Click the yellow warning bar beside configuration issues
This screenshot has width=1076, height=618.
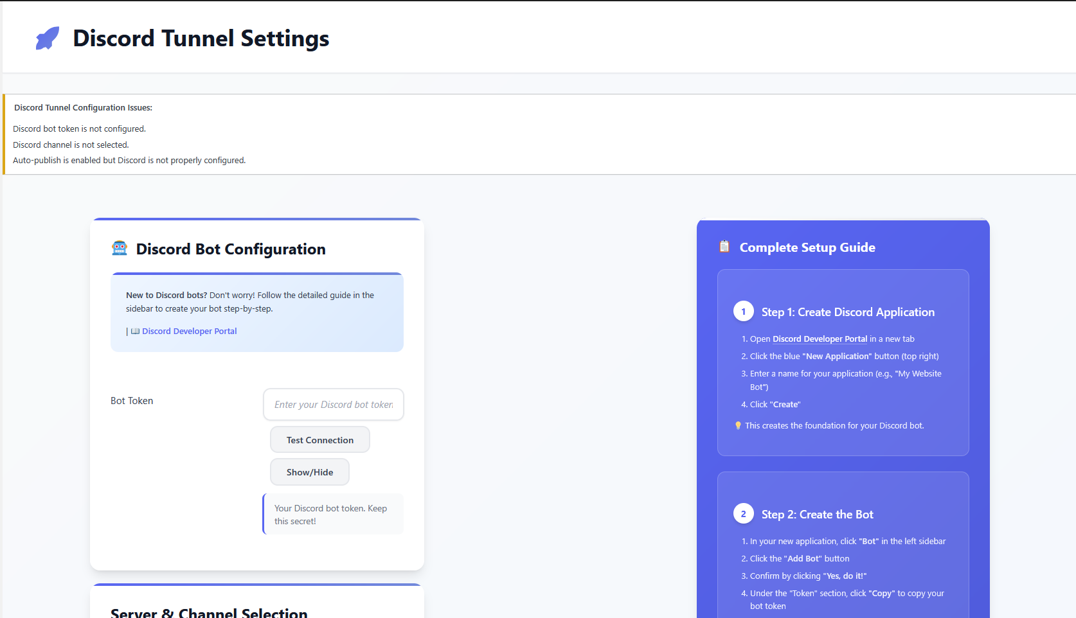3,134
